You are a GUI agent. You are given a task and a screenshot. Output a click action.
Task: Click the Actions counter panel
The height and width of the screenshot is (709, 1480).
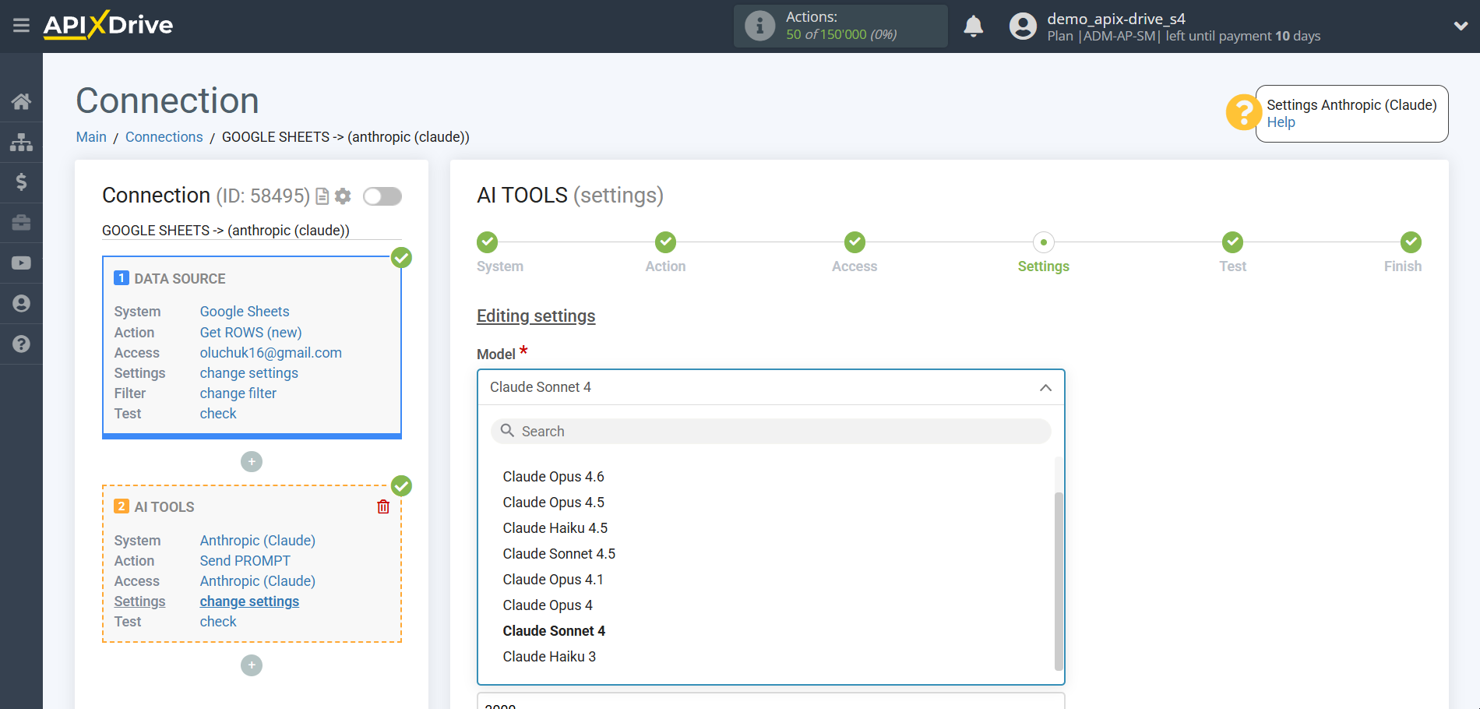840,26
